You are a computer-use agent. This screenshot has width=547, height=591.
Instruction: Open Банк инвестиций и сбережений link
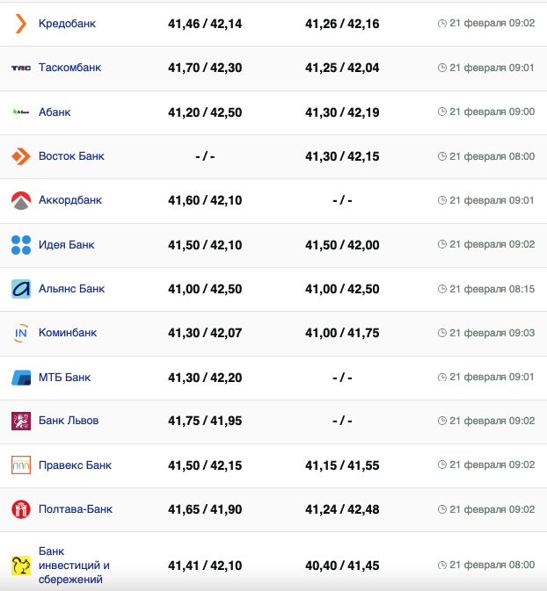pos(74,565)
